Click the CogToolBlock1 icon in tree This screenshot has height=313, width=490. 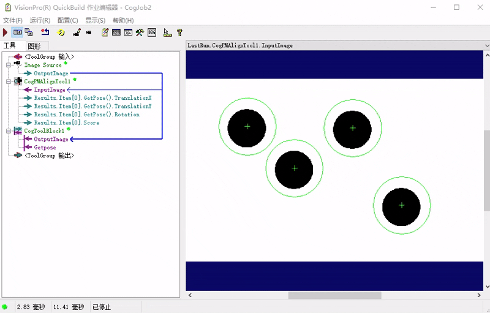coord(17,131)
